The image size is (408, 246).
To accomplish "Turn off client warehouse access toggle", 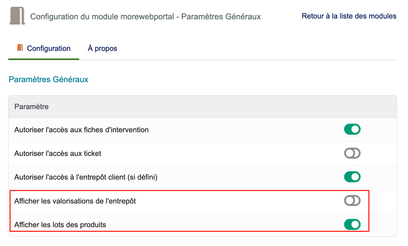I will (352, 177).
